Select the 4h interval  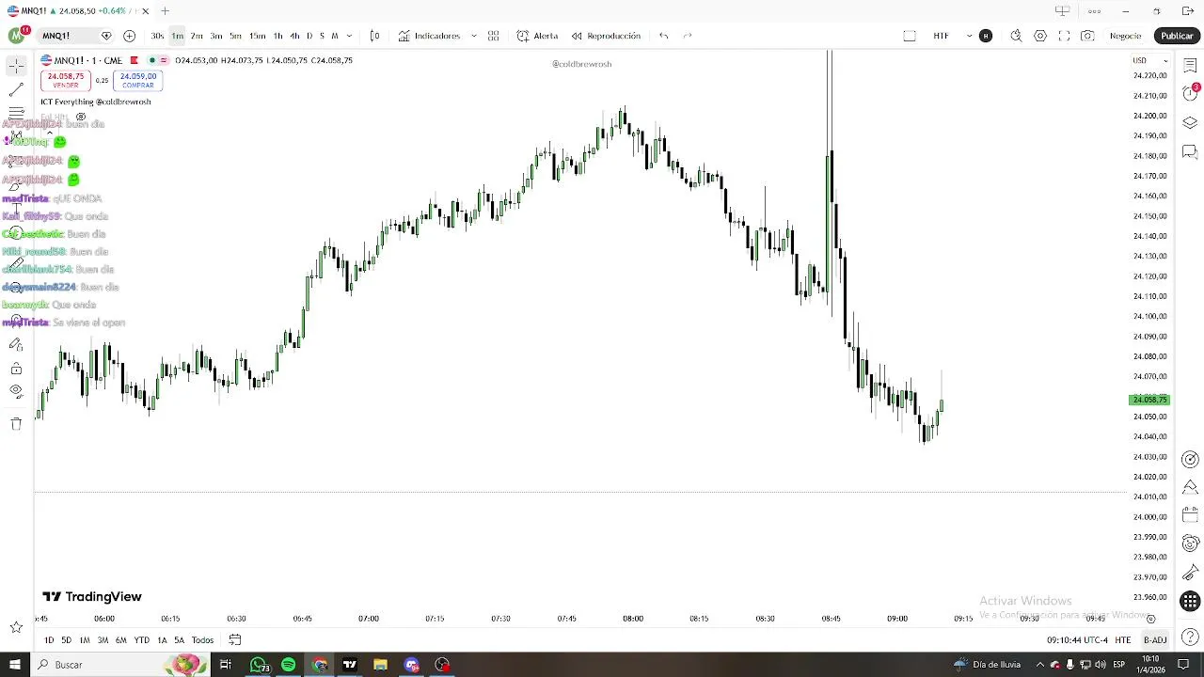(x=294, y=36)
